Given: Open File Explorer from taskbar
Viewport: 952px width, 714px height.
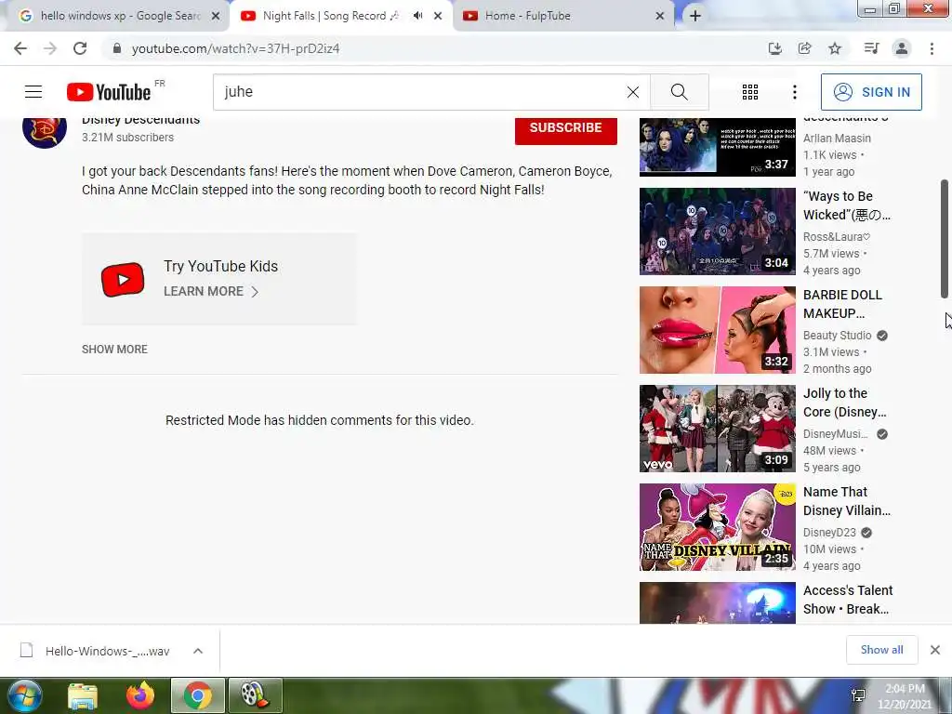Looking at the screenshot, I should [x=83, y=695].
